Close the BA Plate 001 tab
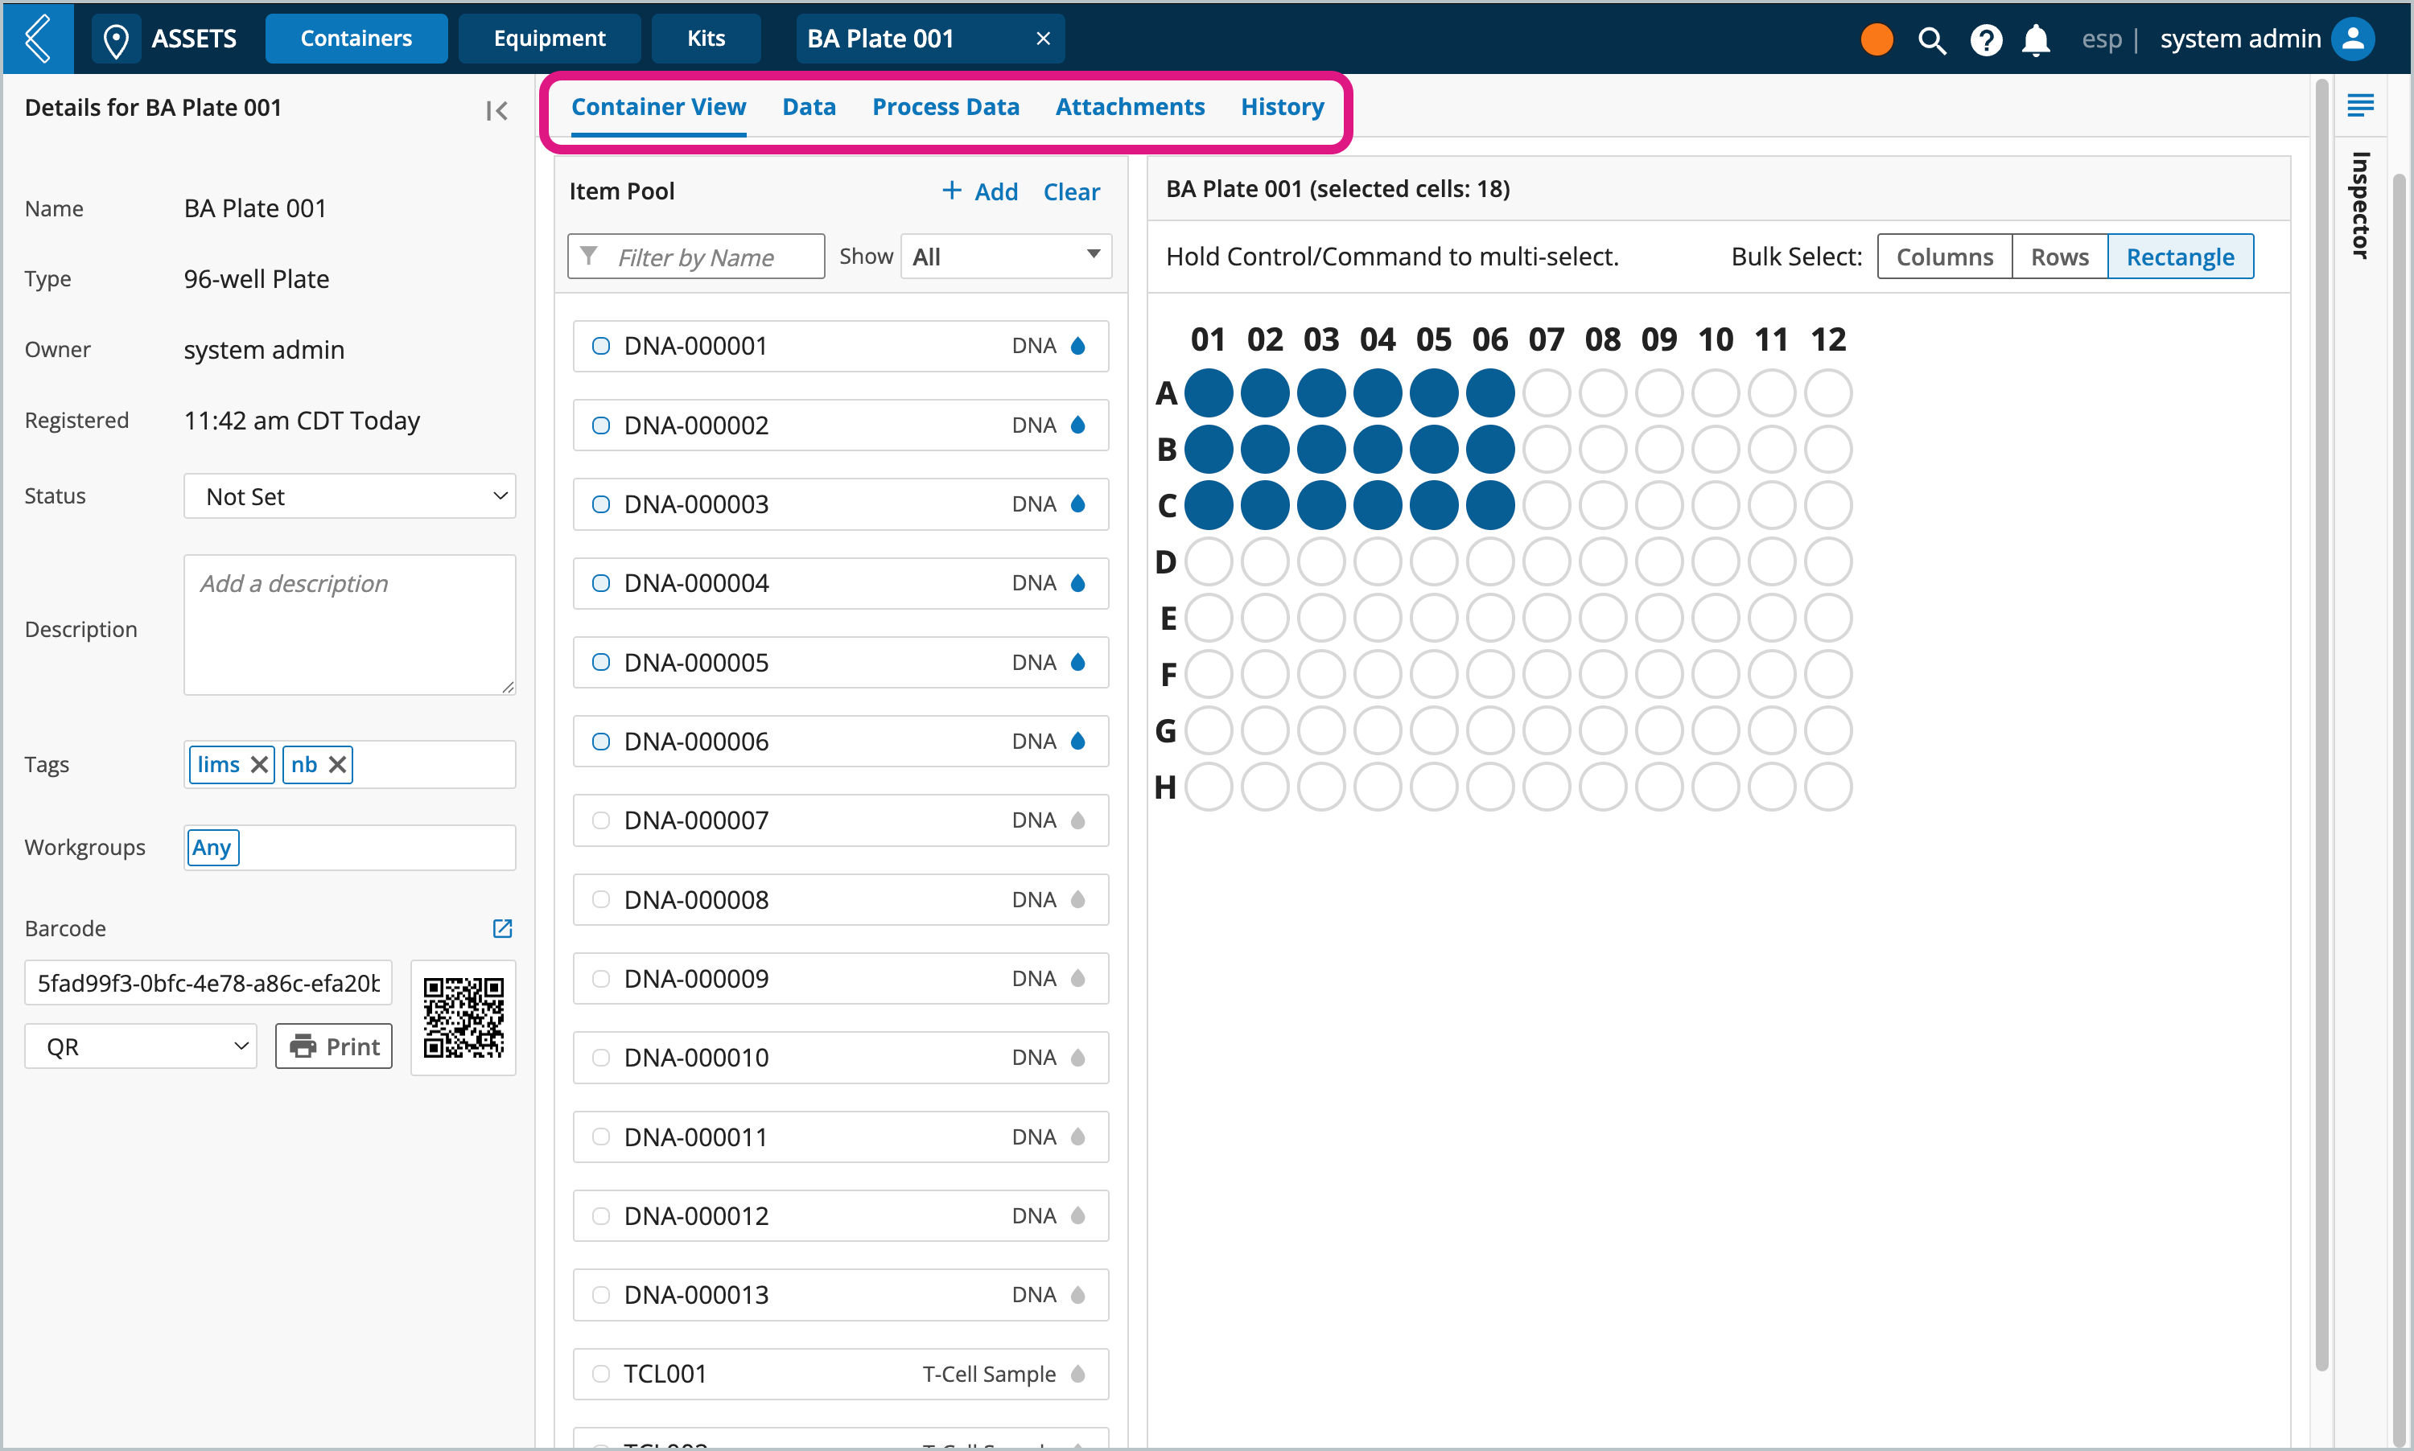Viewport: 2414px width, 1451px height. (x=1043, y=38)
